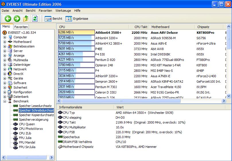
Task: Click the 3780 MB/s Opteron 248 bar
Action: [76, 65]
